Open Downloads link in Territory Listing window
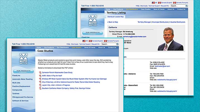 pos(144,6)
